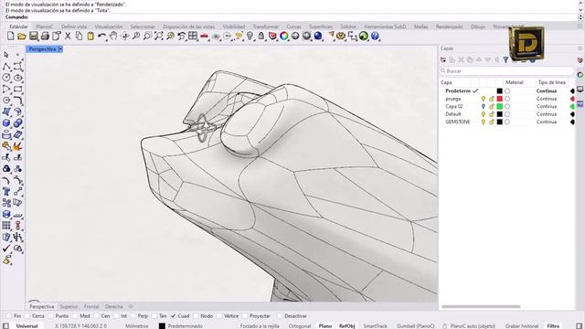Click the padlock lock objects icon
The image size is (585, 329).
[261, 37]
